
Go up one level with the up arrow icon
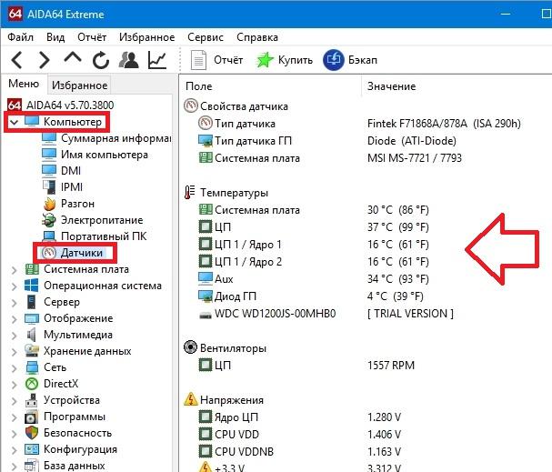tap(73, 58)
